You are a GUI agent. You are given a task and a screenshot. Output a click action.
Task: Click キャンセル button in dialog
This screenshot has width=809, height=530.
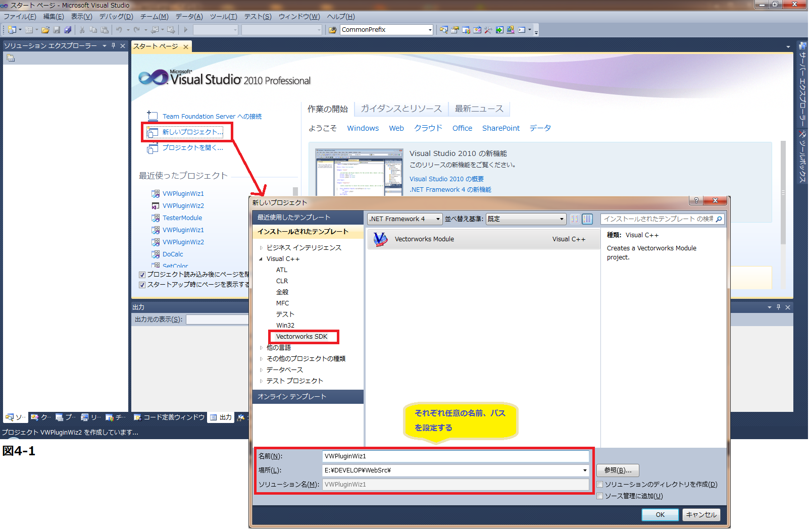701,515
